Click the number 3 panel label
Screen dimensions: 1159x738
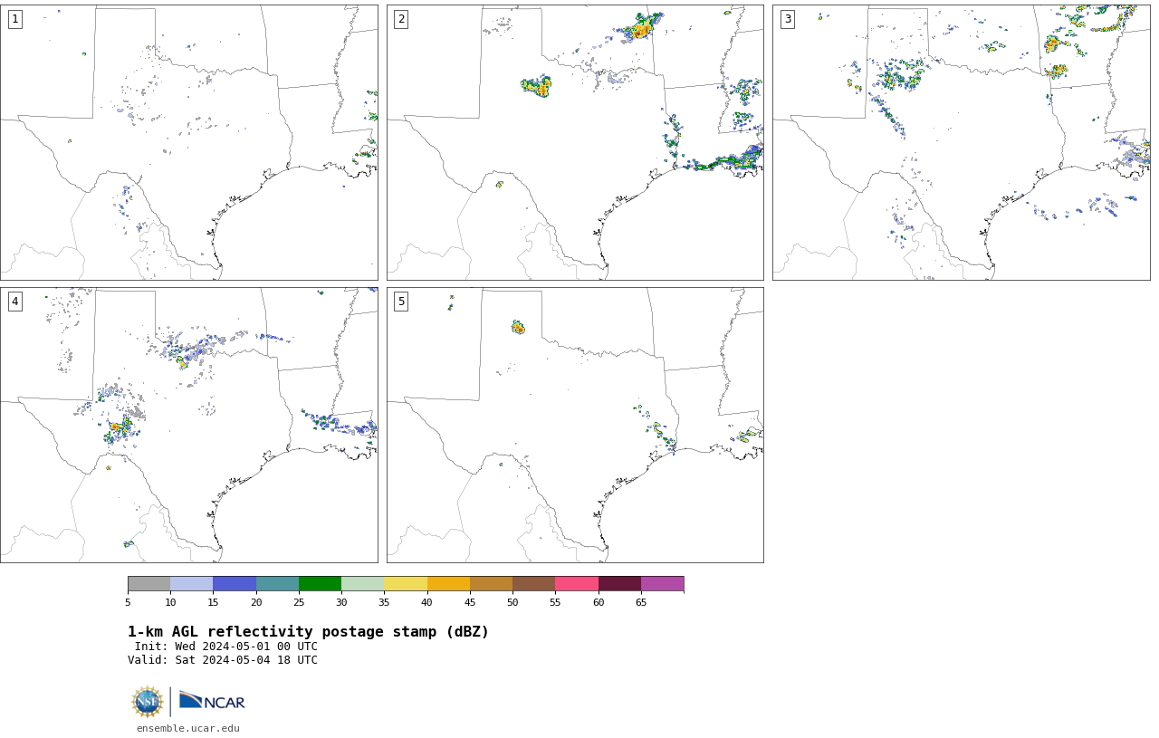[788, 19]
